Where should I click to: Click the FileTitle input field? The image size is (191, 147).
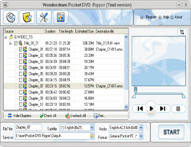28,127
